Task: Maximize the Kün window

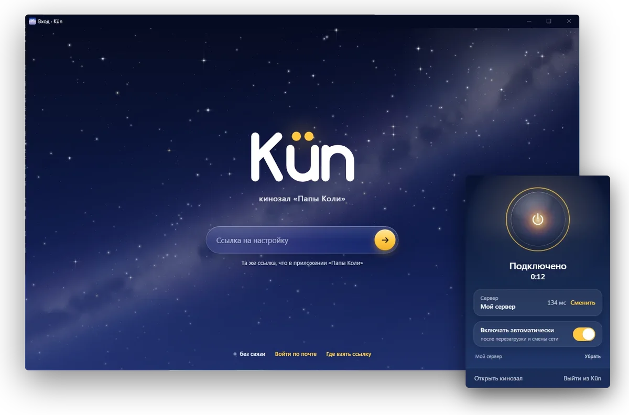Action: coord(549,21)
